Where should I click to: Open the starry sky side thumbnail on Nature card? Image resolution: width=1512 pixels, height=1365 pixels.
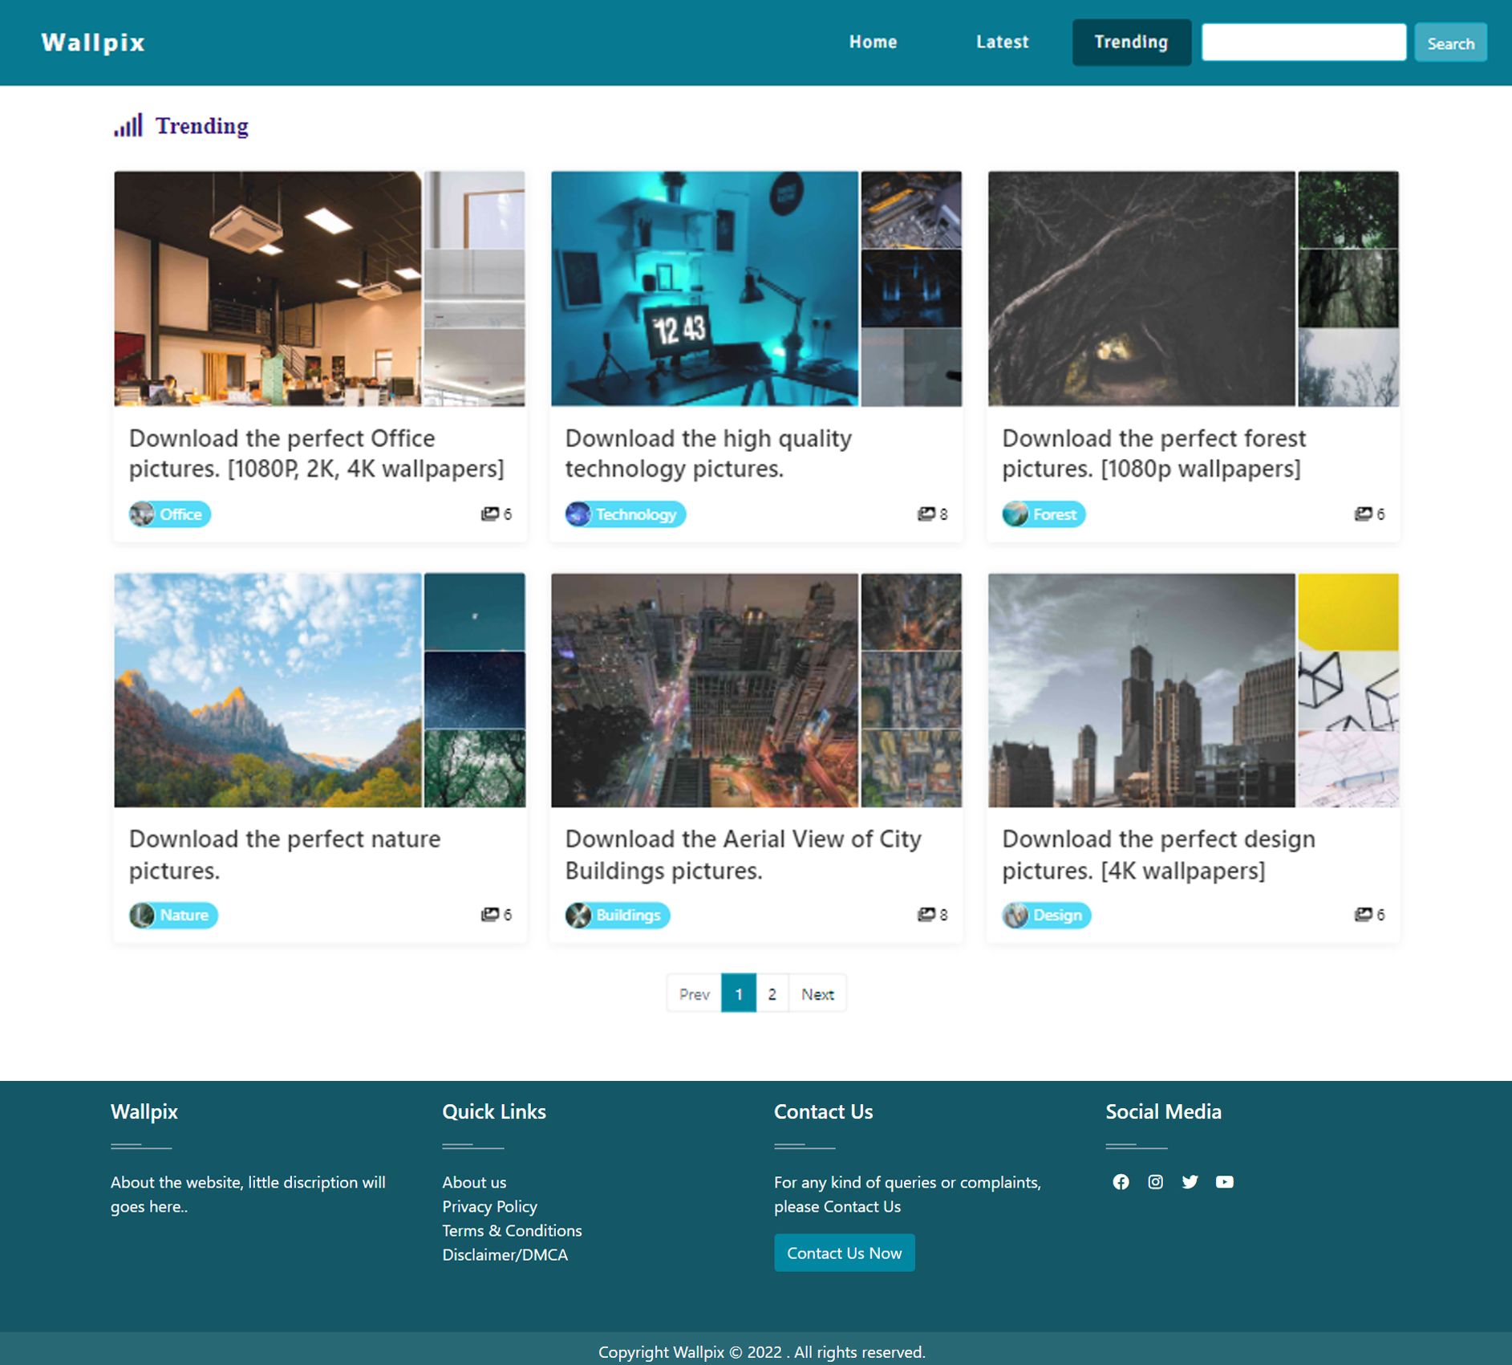pos(475,689)
